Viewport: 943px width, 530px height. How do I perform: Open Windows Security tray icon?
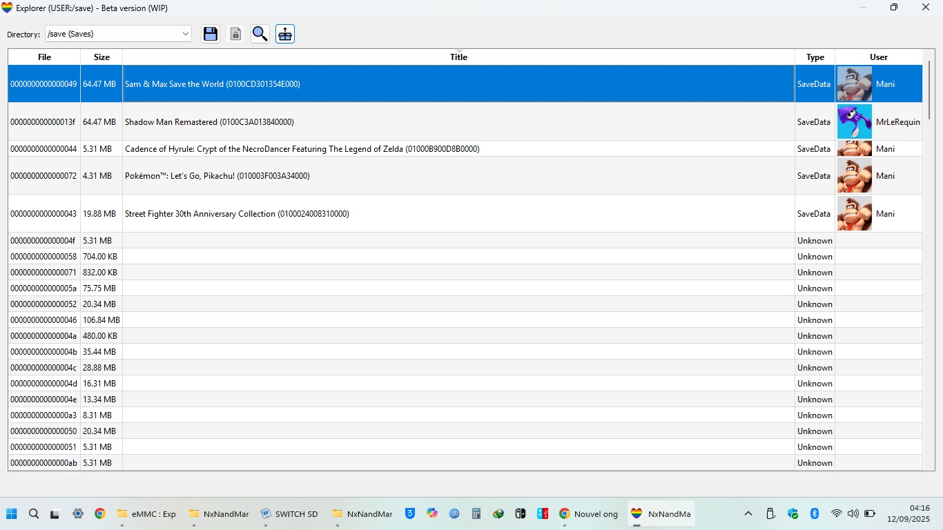pos(793,513)
